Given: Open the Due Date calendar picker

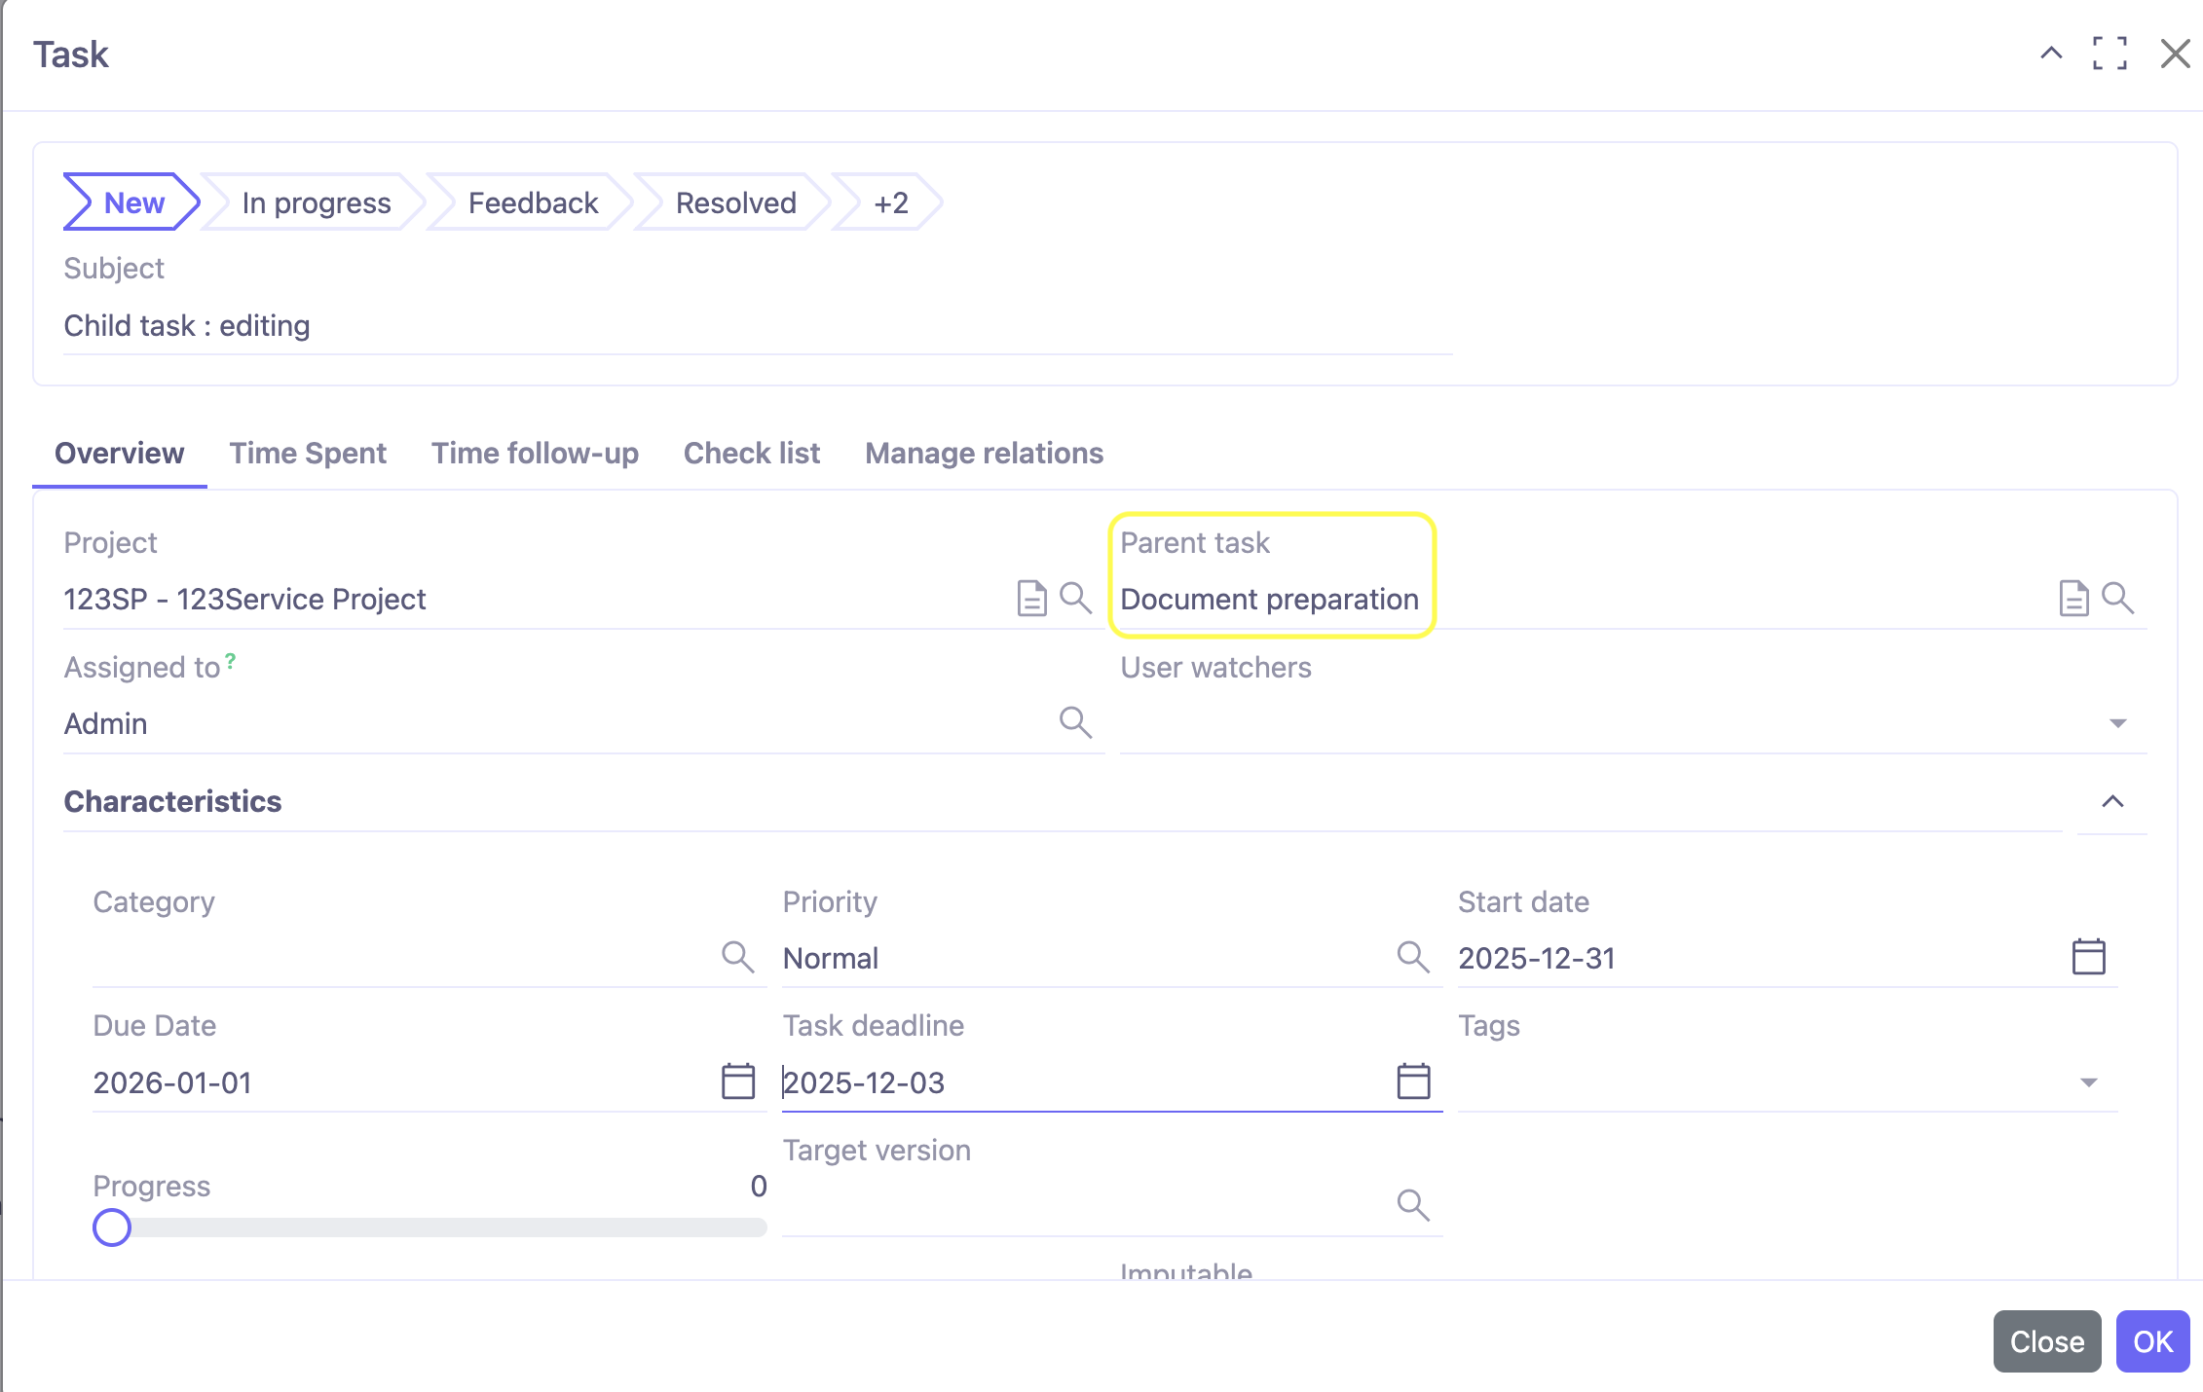Looking at the screenshot, I should tap(738, 1081).
